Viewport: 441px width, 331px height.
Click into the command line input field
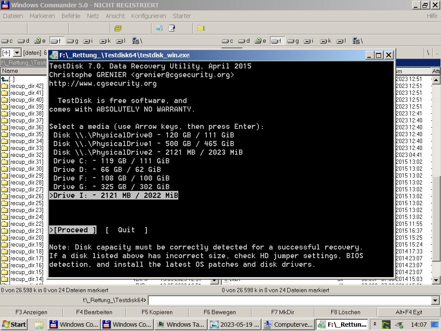(290, 300)
